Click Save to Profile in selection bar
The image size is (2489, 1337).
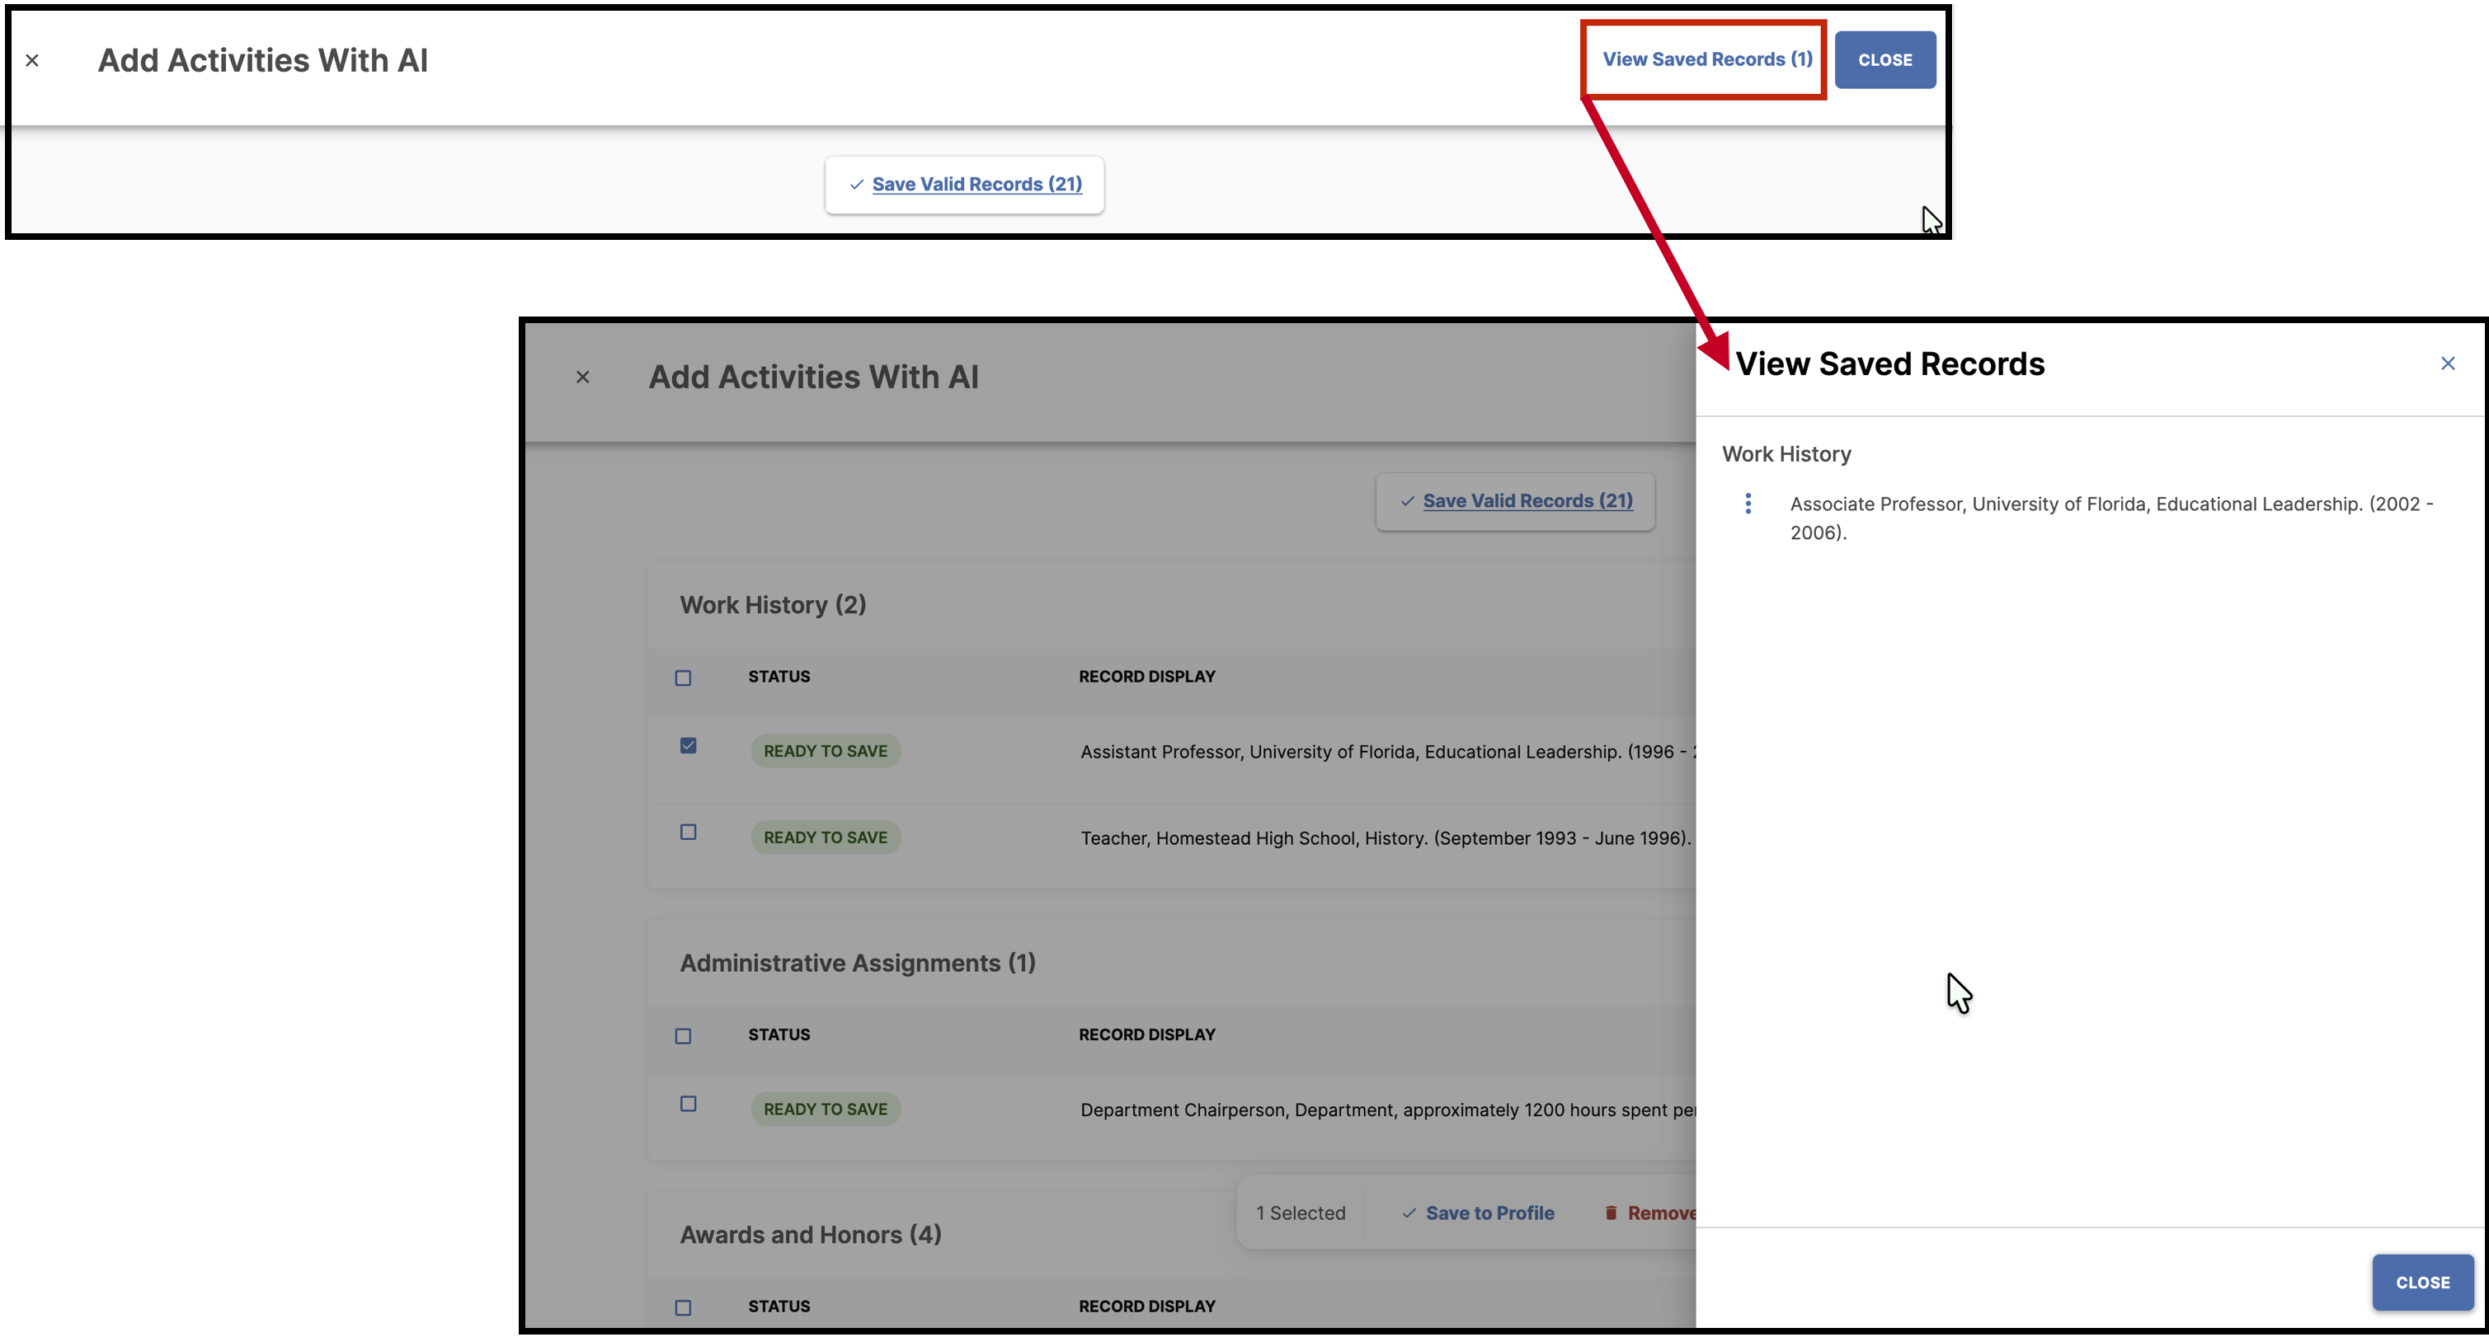tap(1479, 1213)
